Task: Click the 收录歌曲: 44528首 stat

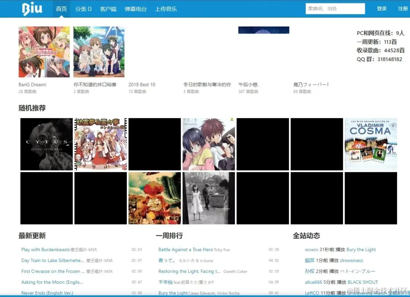Action: pos(381,50)
